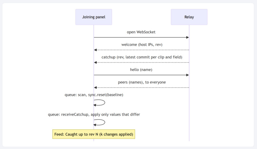Click the 'catchup (rev, latest commit per clip and field)' label
Image resolution: width=257 pixels, height=149 pixels.
142,57
